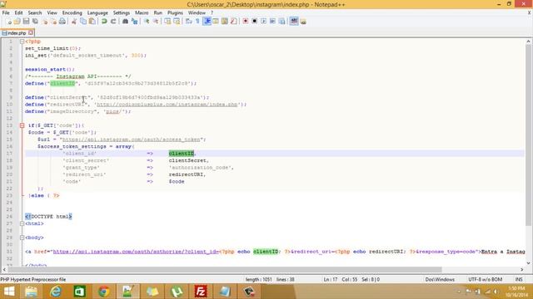Viewport: 533px width, 299px height.
Task: Click the Close All toolbar icon
Action: pyautogui.click(x=53, y=22)
